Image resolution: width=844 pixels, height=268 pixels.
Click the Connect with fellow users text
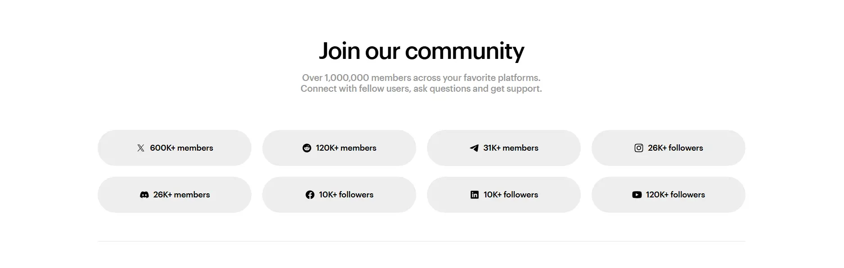coord(422,89)
